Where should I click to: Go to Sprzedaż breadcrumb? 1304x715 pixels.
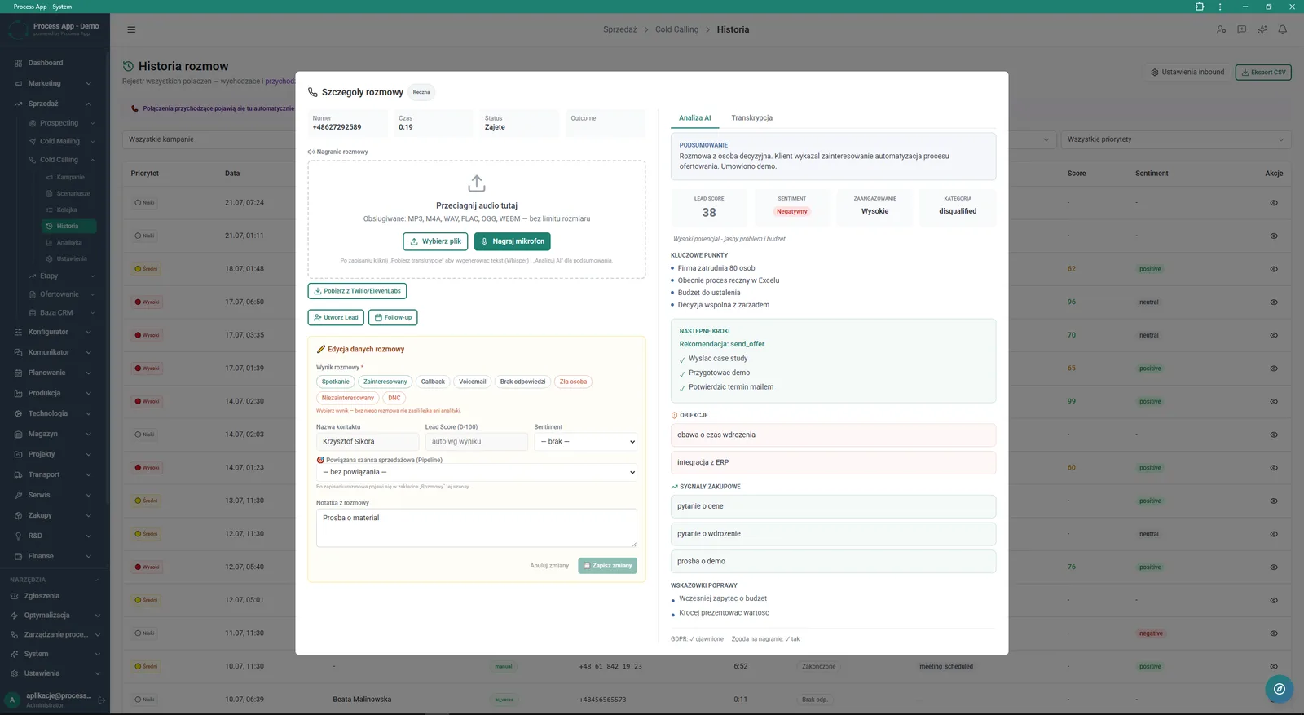[620, 29]
